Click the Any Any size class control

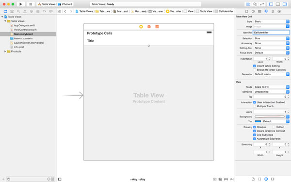138,180
